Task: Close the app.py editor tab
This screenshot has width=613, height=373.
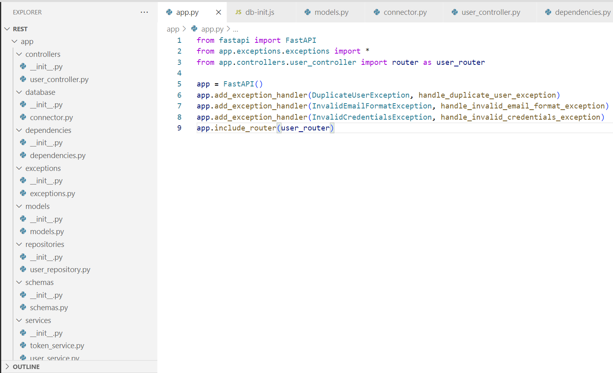Action: point(219,12)
